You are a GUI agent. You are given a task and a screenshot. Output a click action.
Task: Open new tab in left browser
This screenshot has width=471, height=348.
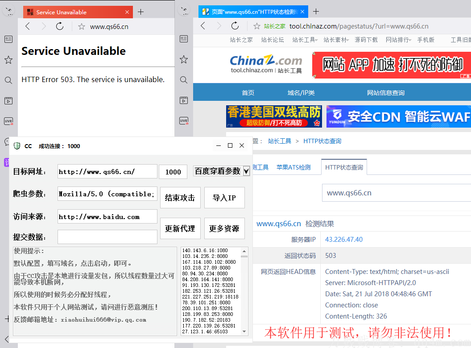tap(140, 12)
